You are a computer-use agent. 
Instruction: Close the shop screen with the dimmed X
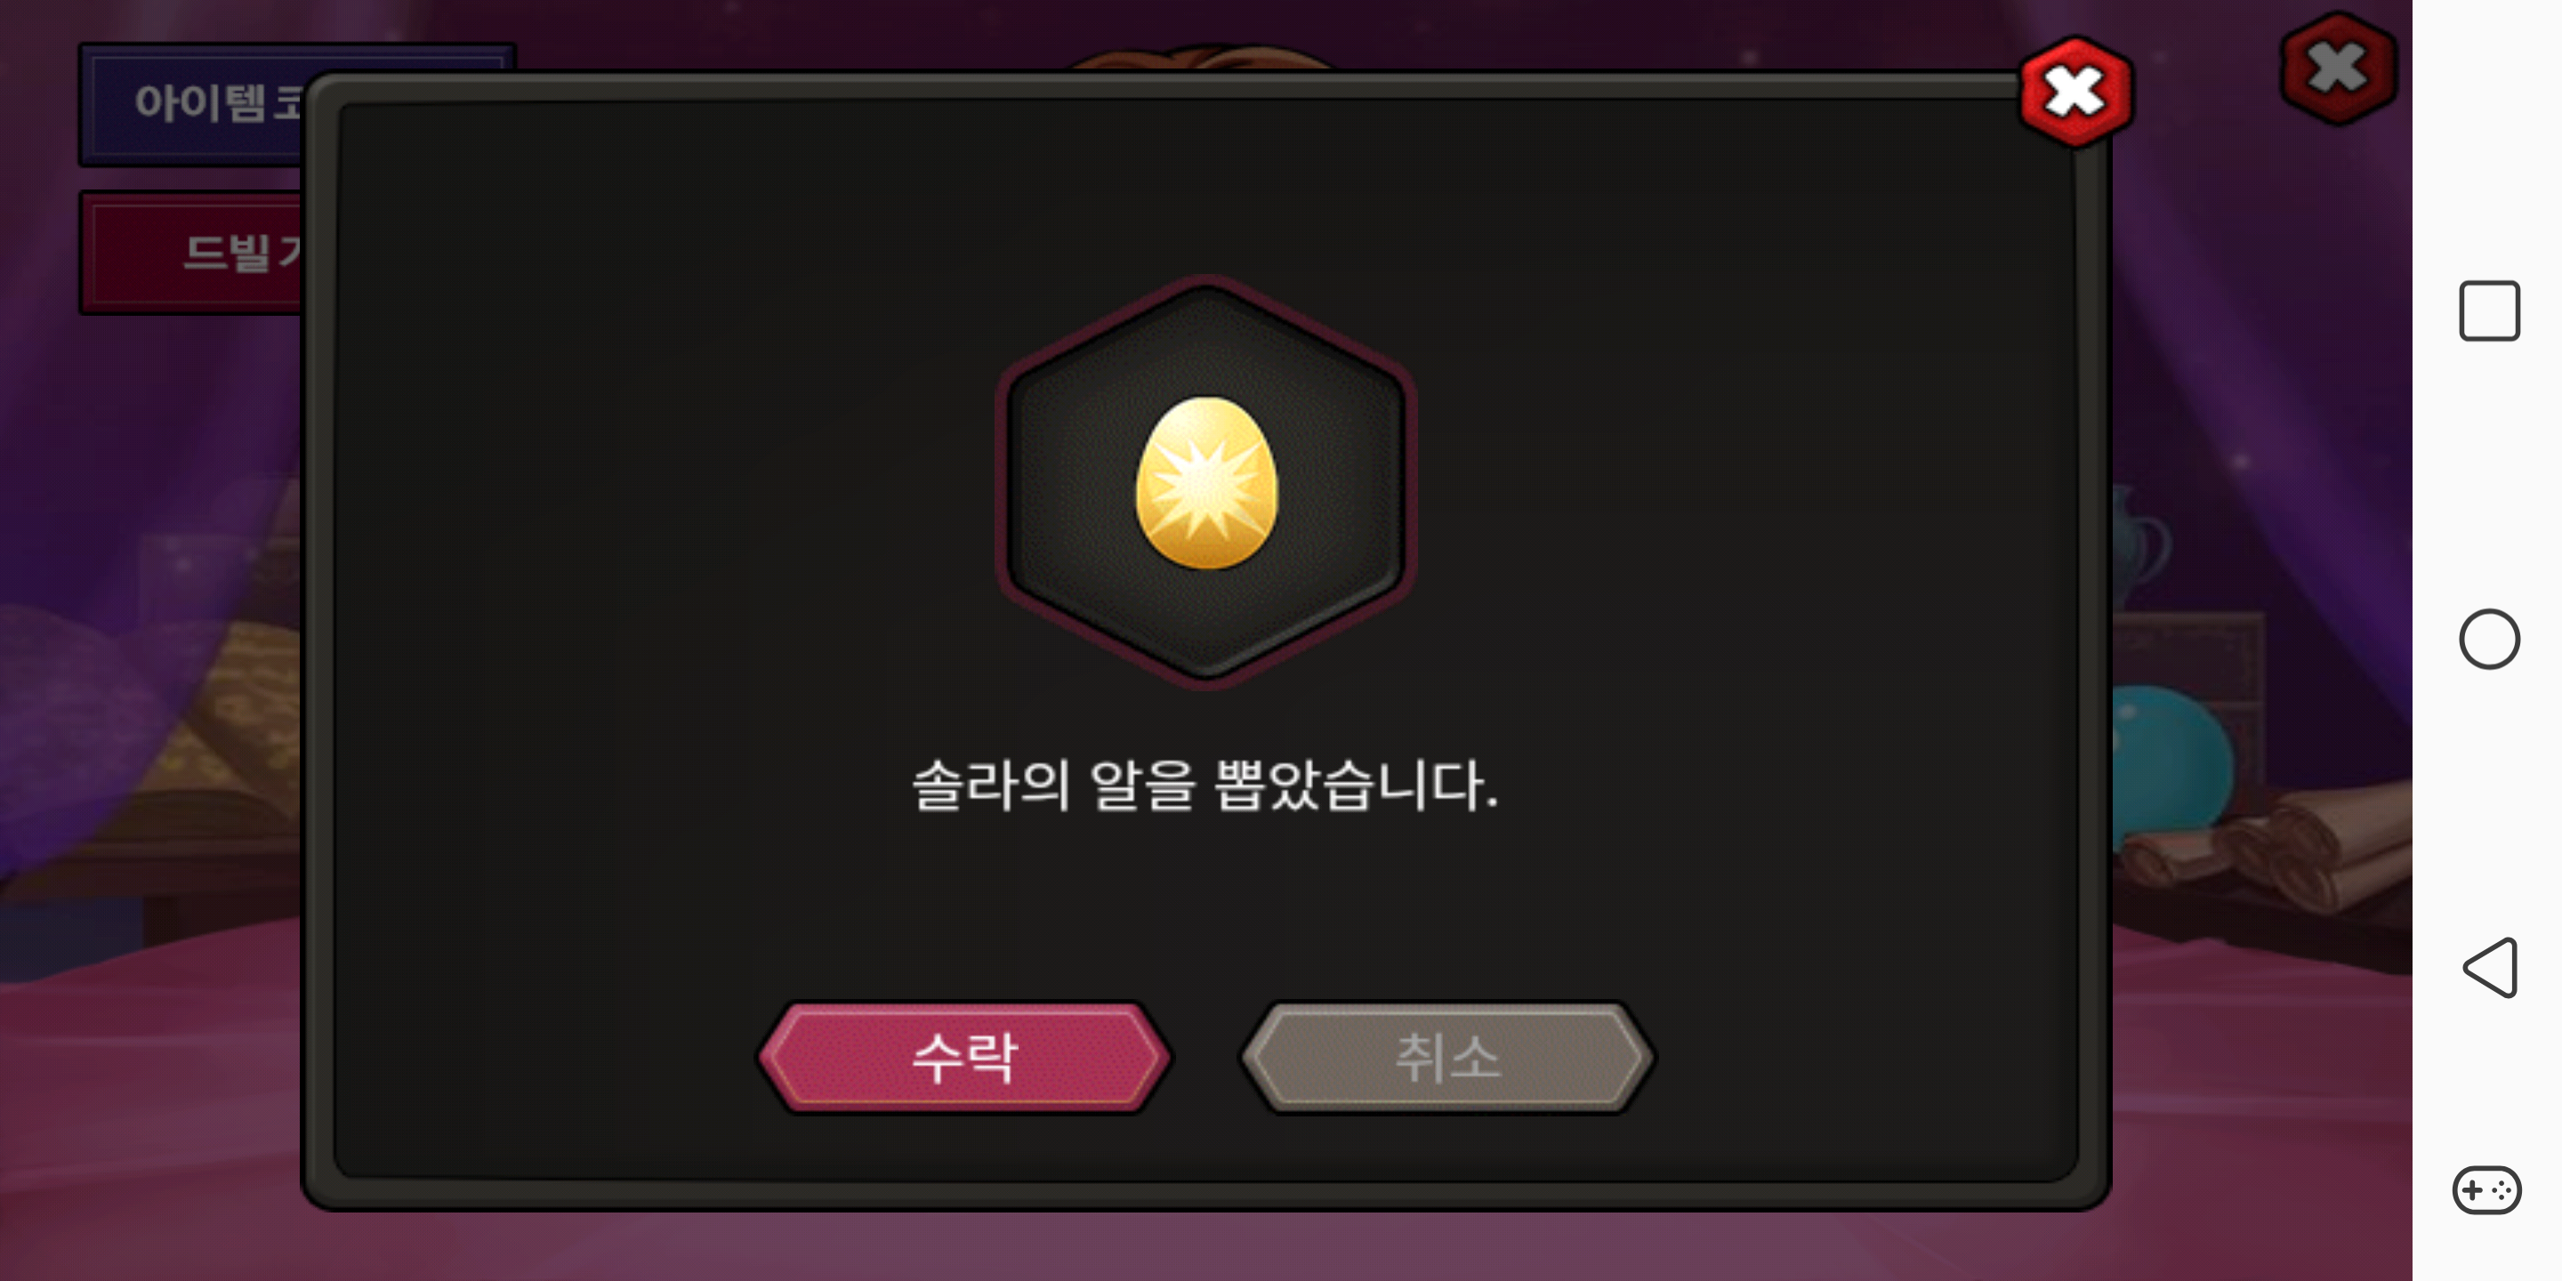2337,68
